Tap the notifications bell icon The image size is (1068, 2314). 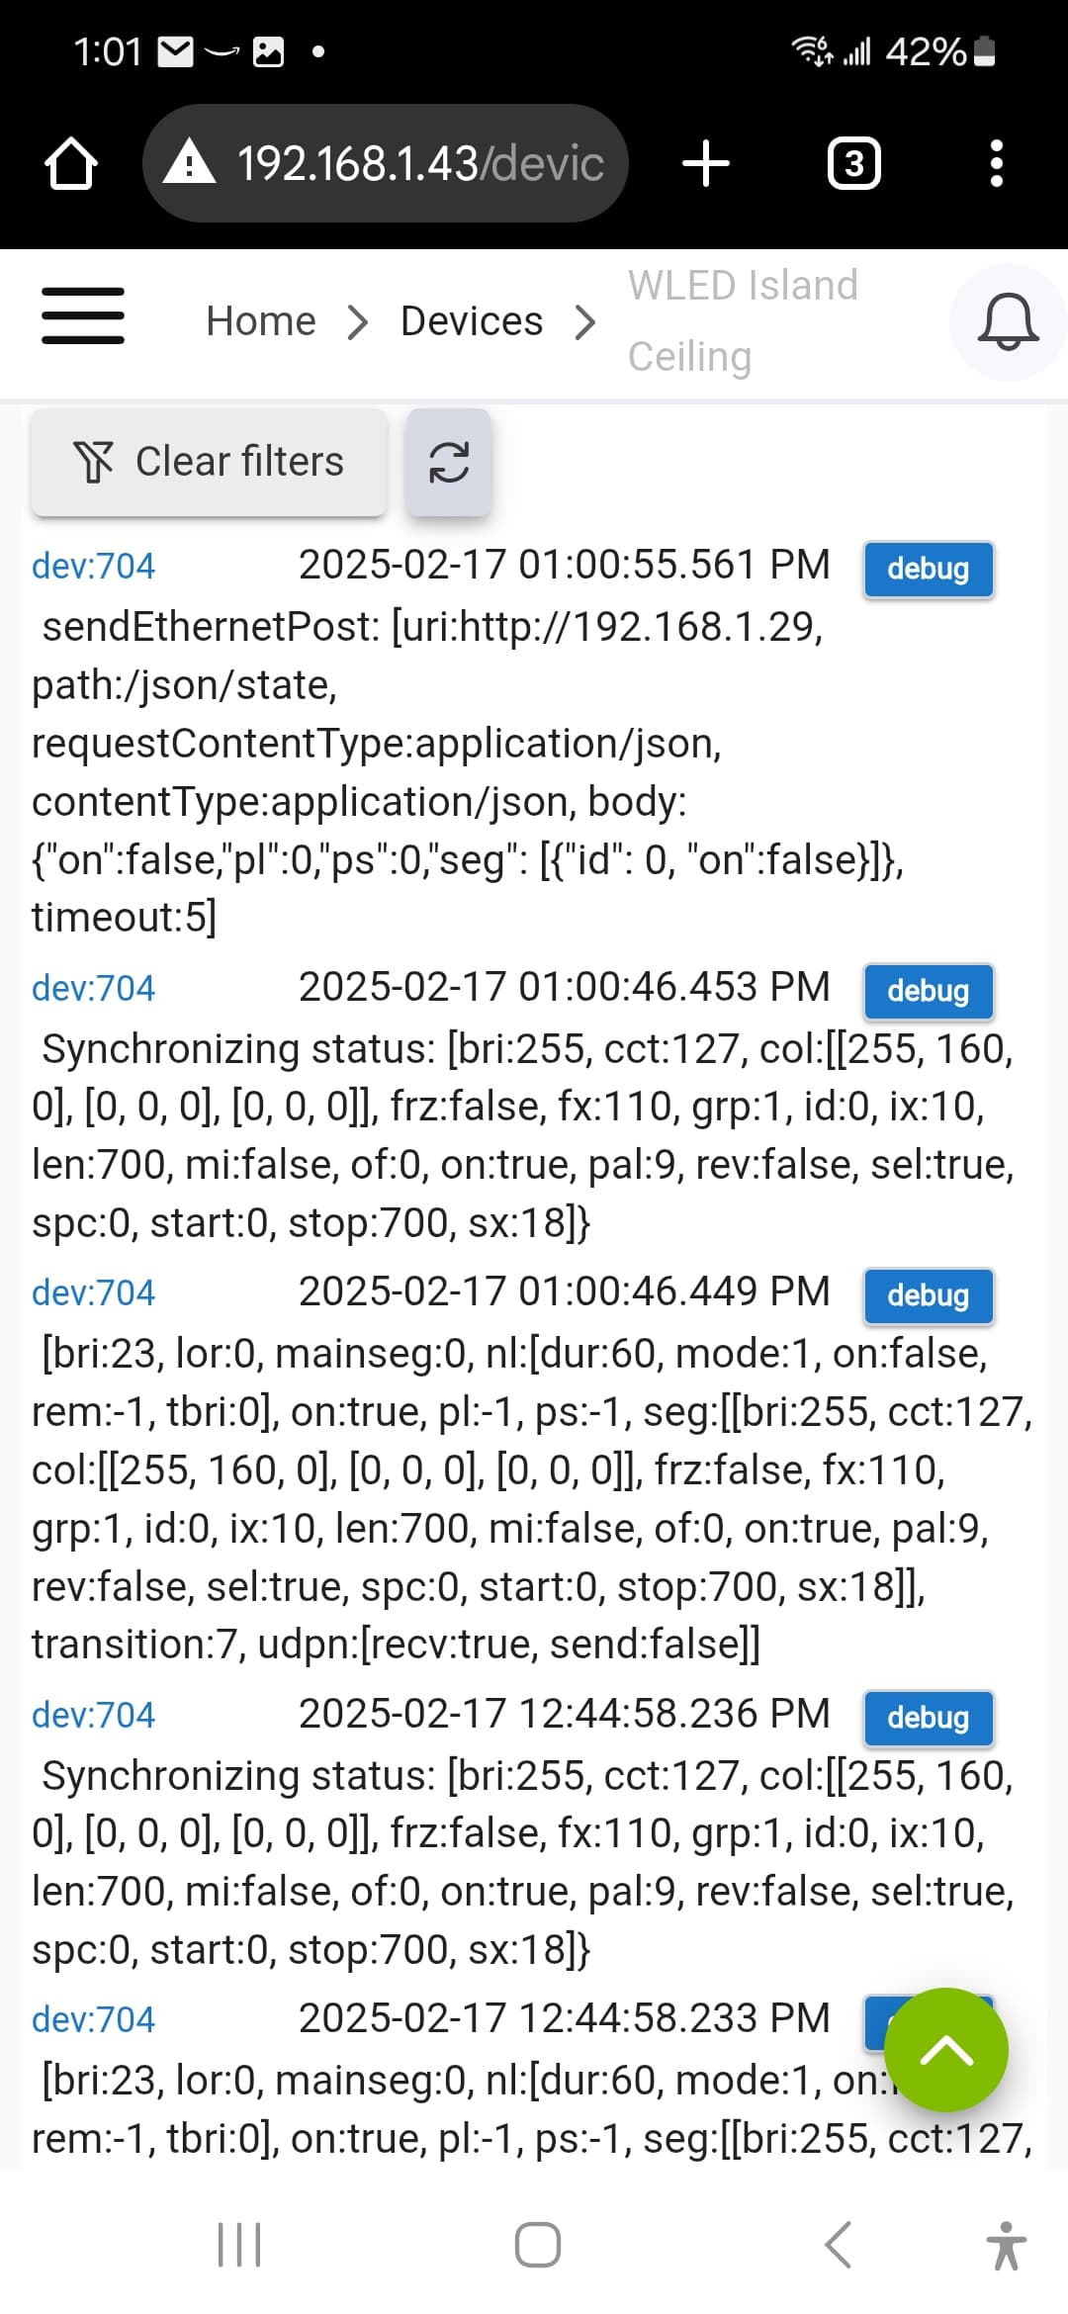tap(1008, 321)
